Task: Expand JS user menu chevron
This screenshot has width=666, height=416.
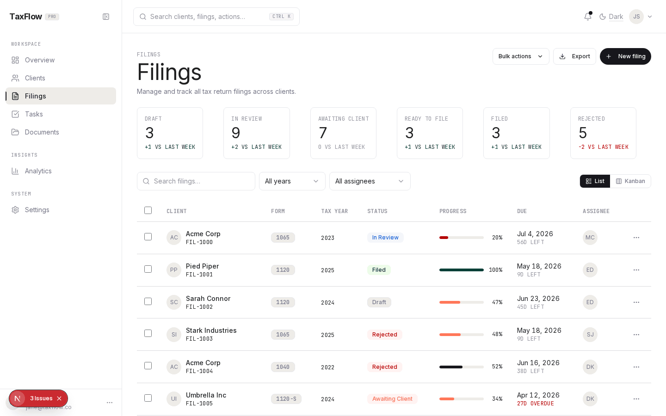Action: pos(650,17)
